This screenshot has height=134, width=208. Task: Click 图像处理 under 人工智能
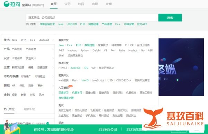(x=90, y=93)
